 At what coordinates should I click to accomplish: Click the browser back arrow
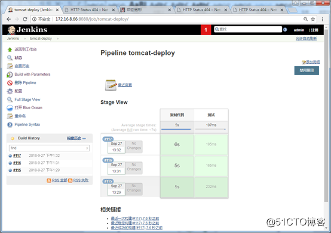[8, 19]
